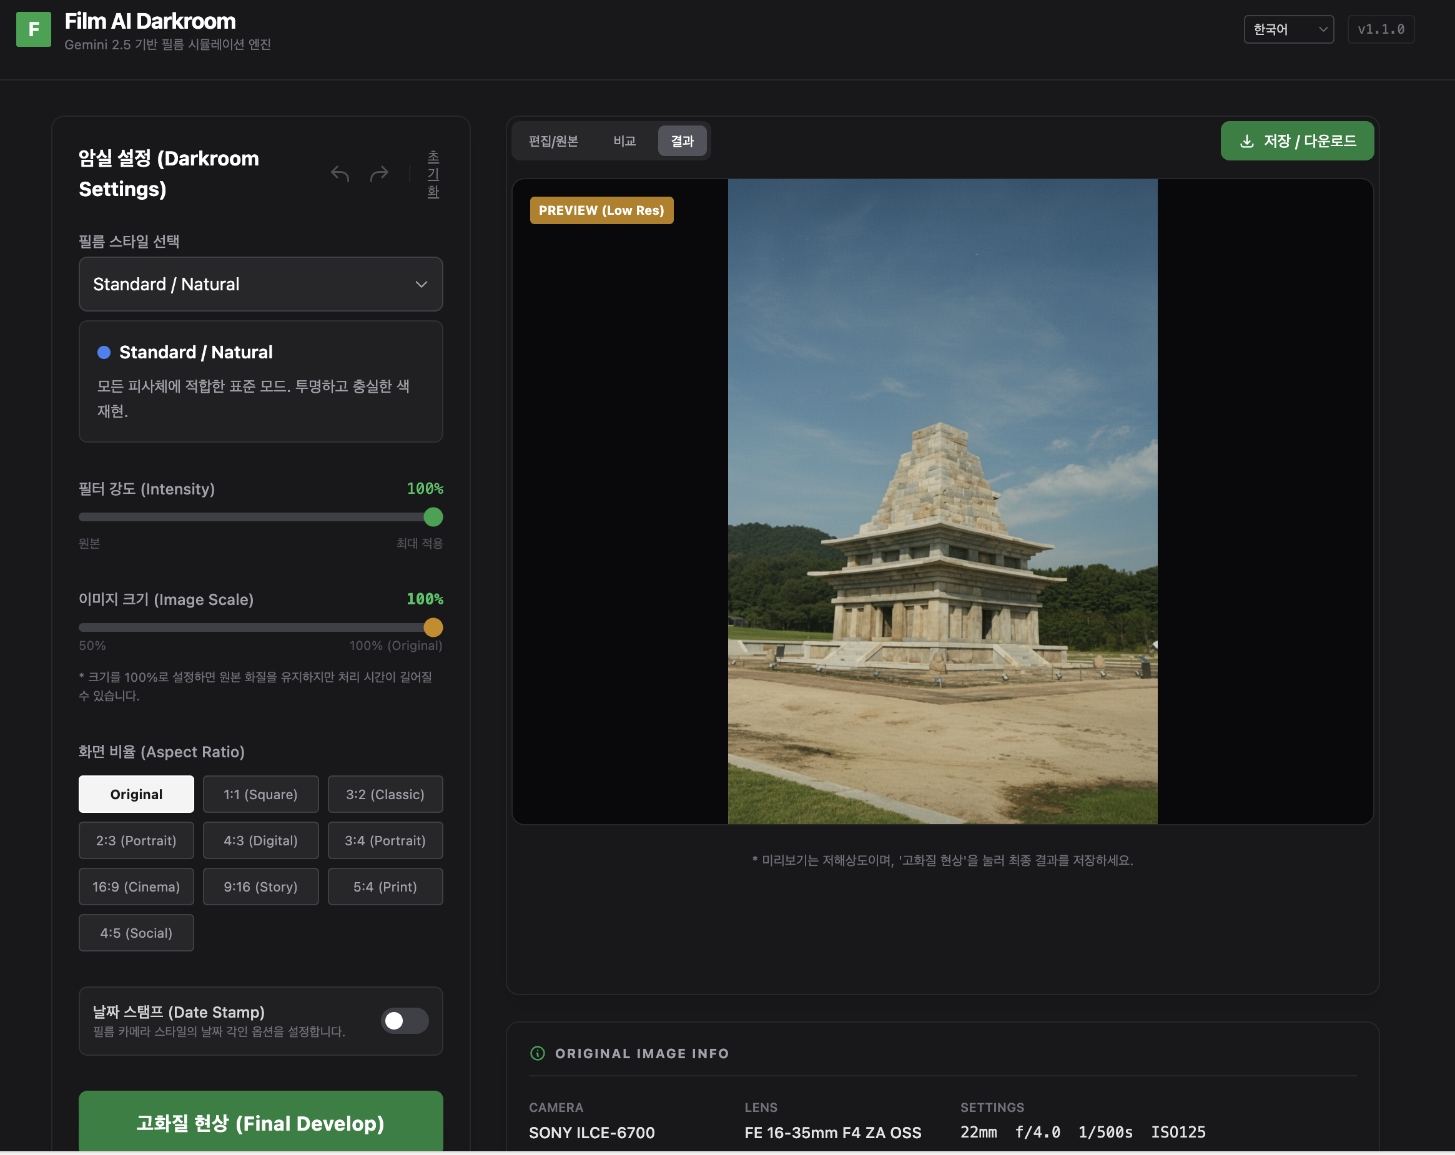Click the blue dot beside Standard / Natural
Image resolution: width=1455 pixels, height=1155 pixels.
click(x=104, y=352)
